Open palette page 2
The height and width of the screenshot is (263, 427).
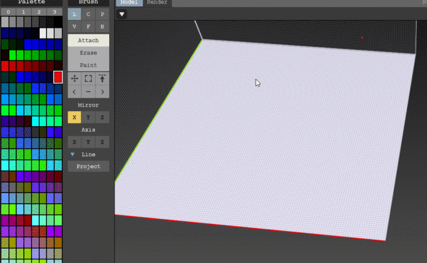coord(39,12)
